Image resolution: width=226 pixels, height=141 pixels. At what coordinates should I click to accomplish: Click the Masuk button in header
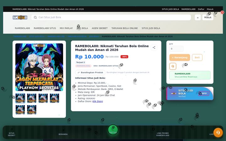tap(208, 18)
